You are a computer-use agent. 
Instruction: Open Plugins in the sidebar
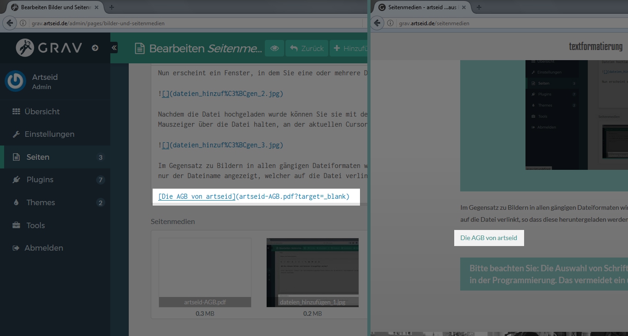(x=40, y=179)
